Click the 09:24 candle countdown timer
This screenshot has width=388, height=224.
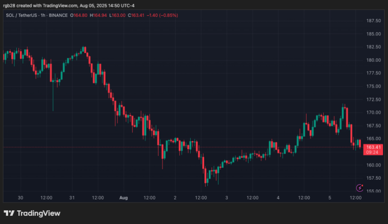tap(373, 153)
